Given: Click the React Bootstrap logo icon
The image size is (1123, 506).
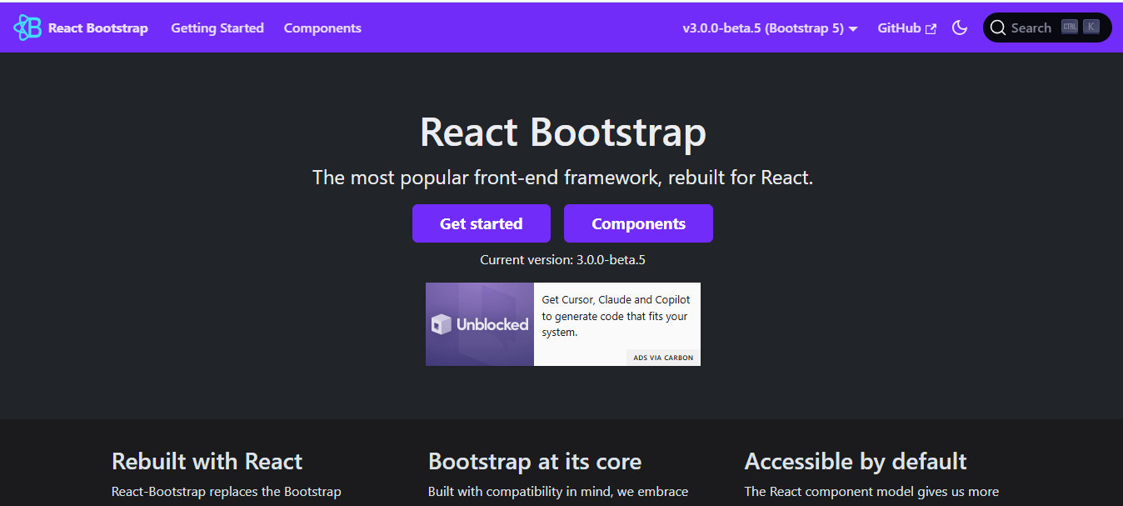Looking at the screenshot, I should 27,27.
